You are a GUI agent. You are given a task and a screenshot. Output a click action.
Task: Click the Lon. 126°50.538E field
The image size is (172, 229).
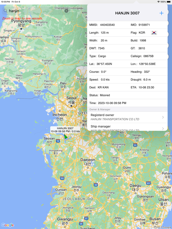143,64
